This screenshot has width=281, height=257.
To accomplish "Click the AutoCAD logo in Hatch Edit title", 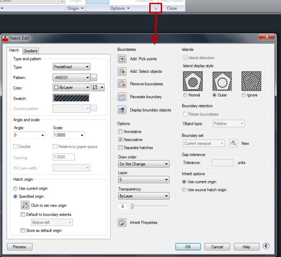I will [5, 38].
